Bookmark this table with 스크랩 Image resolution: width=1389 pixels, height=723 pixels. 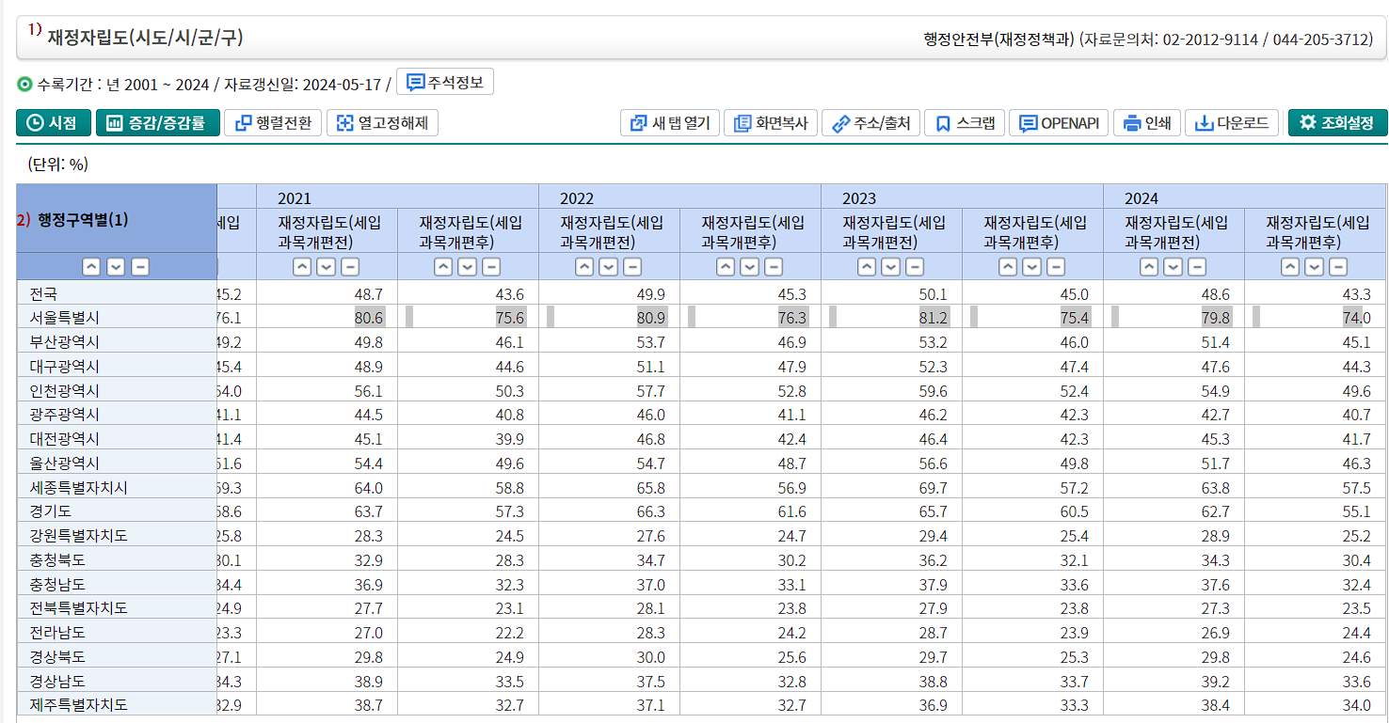click(965, 123)
